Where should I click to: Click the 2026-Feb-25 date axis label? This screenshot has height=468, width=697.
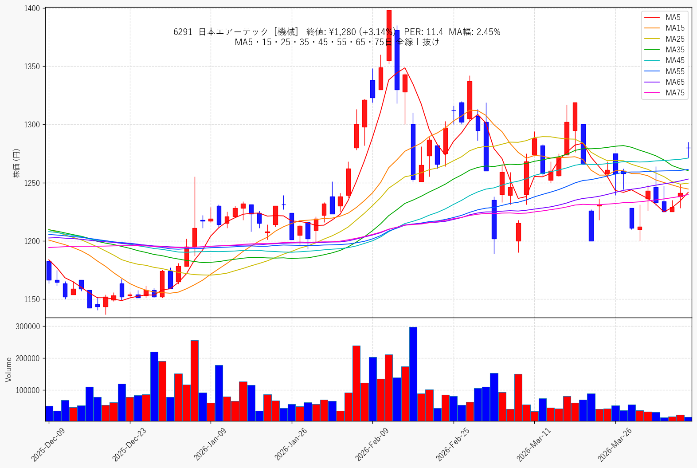[x=453, y=445]
